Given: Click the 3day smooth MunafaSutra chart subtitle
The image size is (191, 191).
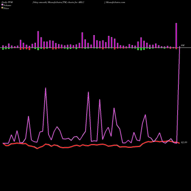Looking at the screenshot, I should (58, 2).
